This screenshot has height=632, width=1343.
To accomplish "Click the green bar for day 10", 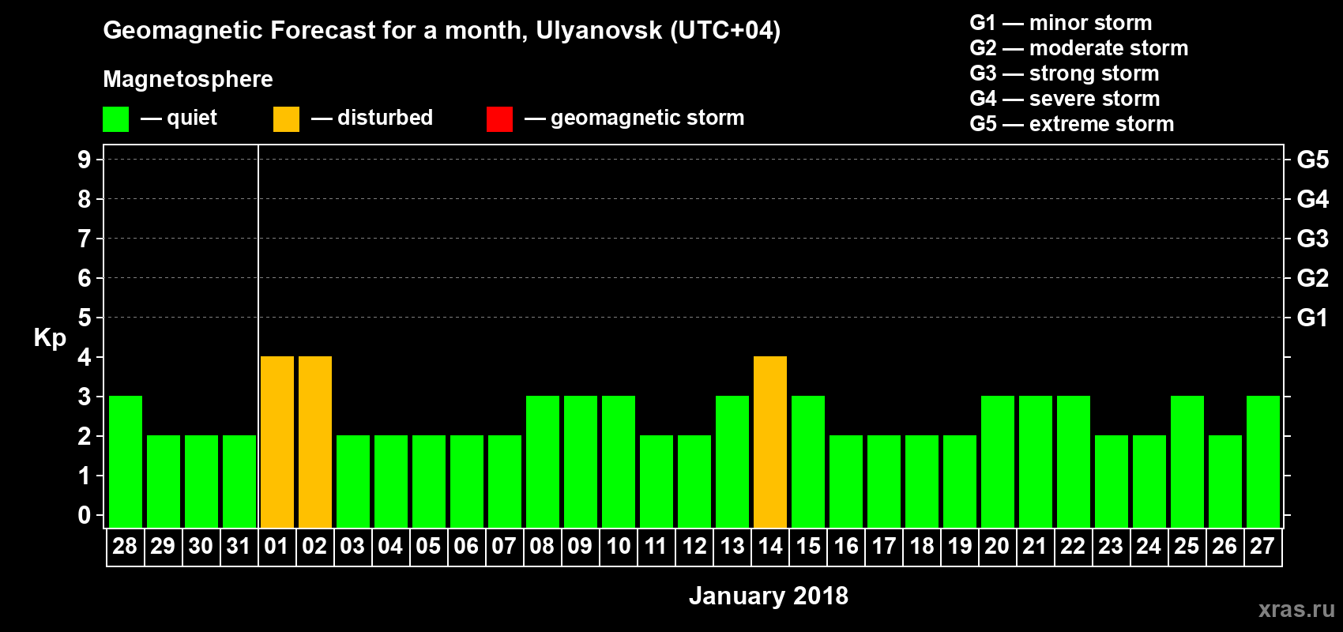I will 619,462.
